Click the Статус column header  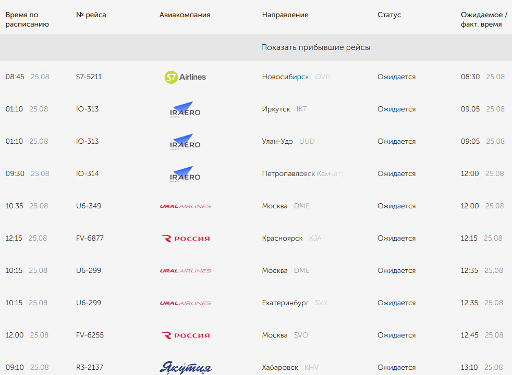[389, 15]
